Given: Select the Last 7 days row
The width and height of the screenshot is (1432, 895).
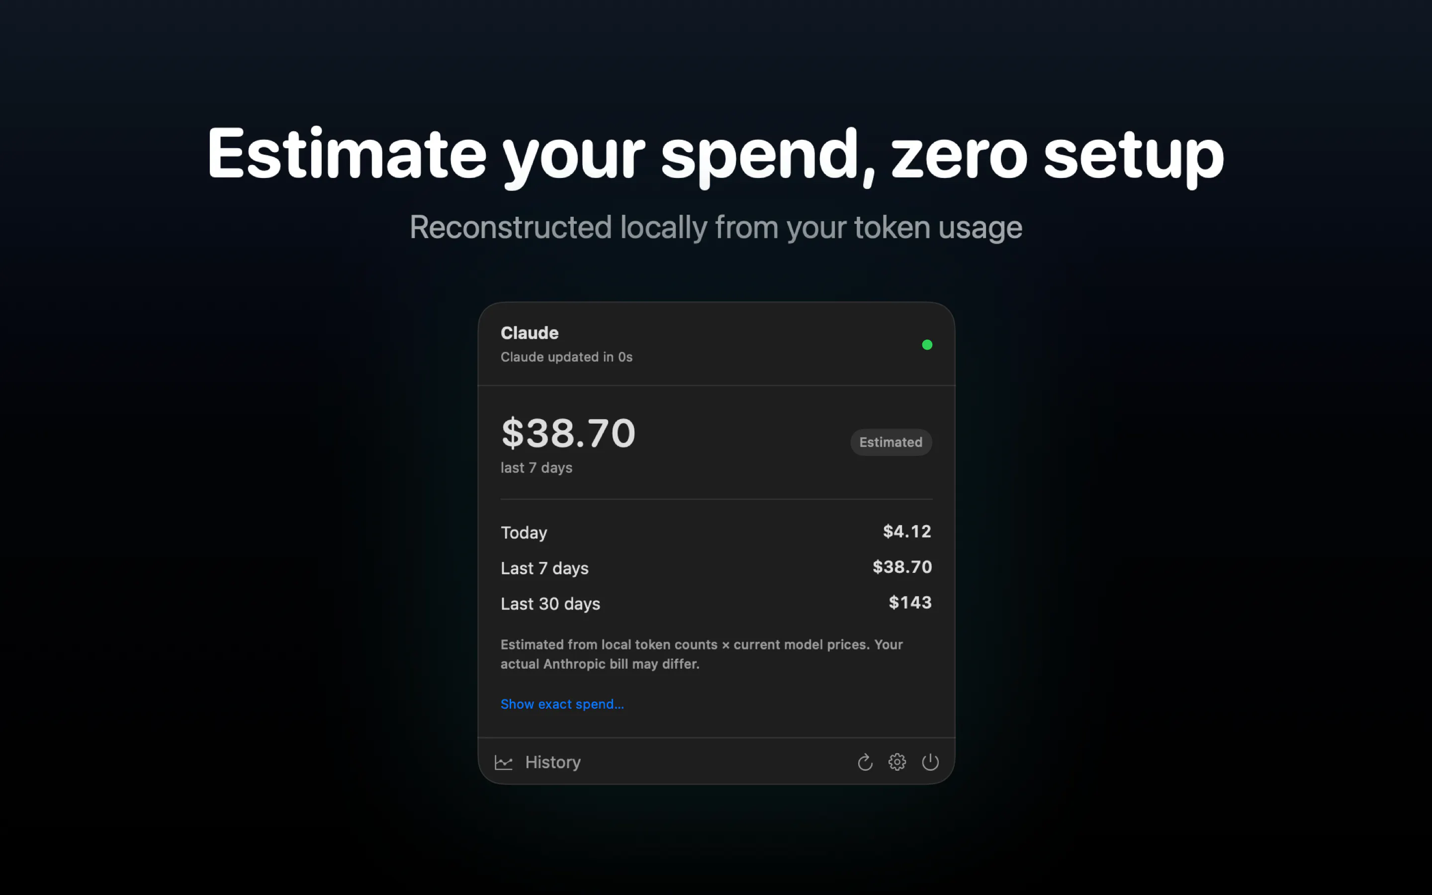Looking at the screenshot, I should click(716, 568).
